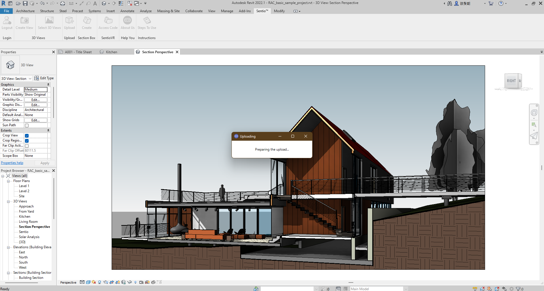Click the Access Code icon
The image size is (544, 291).
point(108,20)
